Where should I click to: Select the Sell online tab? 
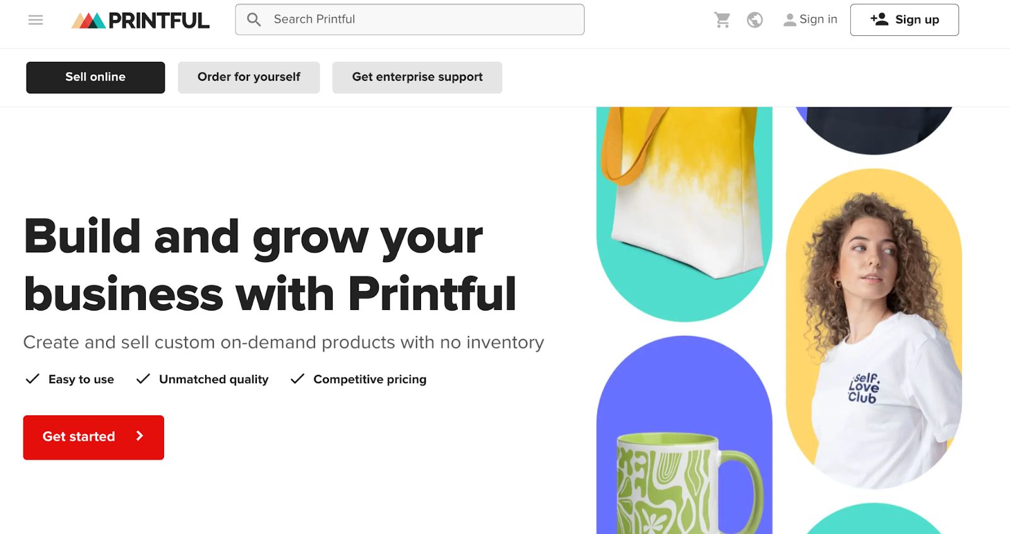95,78
